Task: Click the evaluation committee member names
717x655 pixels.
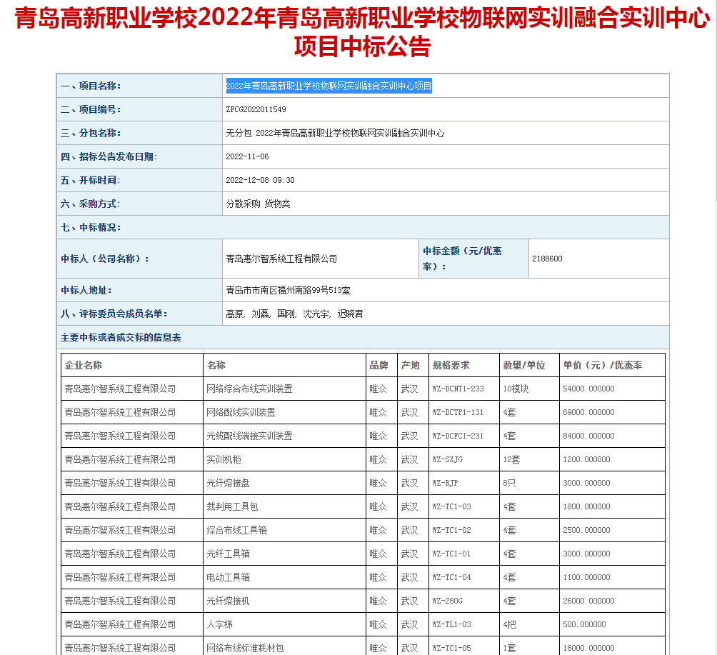Action: 294,314
